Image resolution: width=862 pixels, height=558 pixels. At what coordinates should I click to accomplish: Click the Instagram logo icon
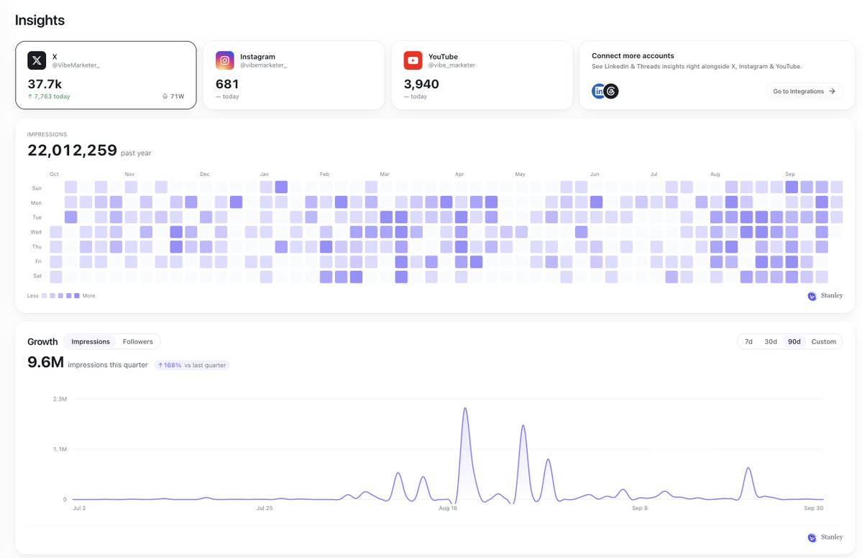225,60
